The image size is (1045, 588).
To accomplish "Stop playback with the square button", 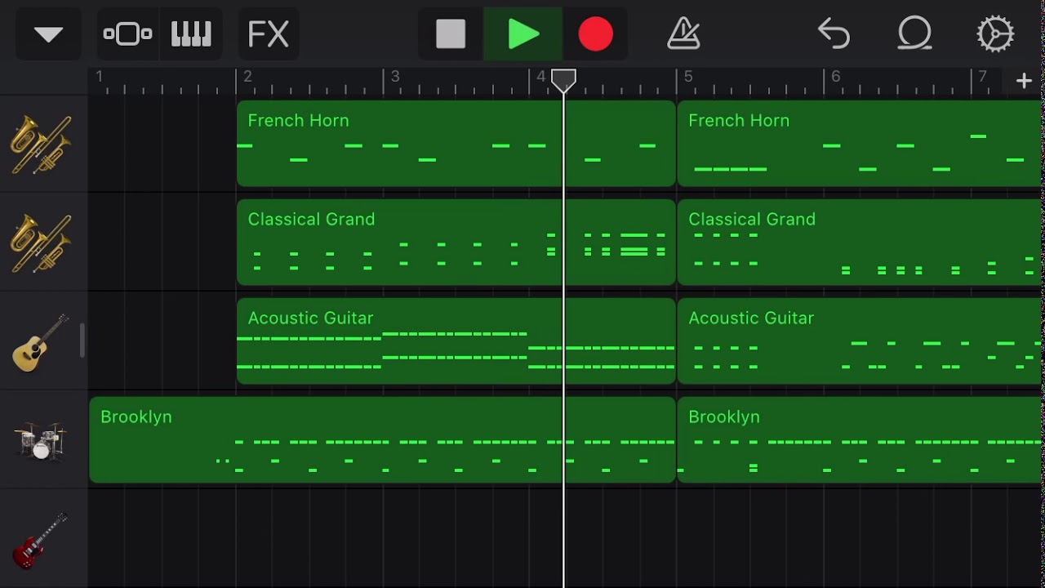I will (451, 34).
